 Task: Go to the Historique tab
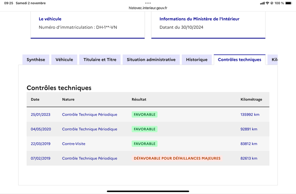point(197,59)
